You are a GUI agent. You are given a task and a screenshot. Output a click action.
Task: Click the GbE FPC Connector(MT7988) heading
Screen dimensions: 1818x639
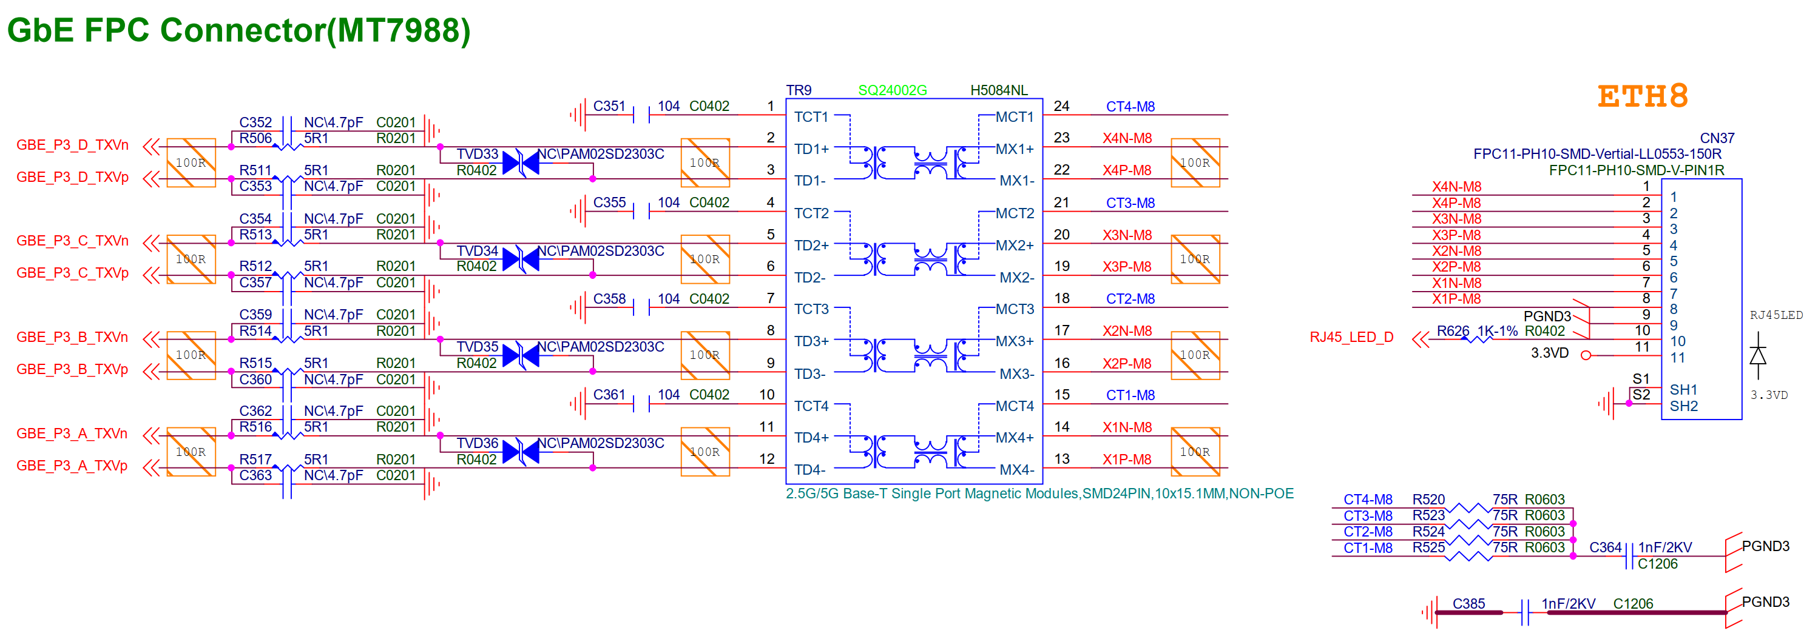238,31
